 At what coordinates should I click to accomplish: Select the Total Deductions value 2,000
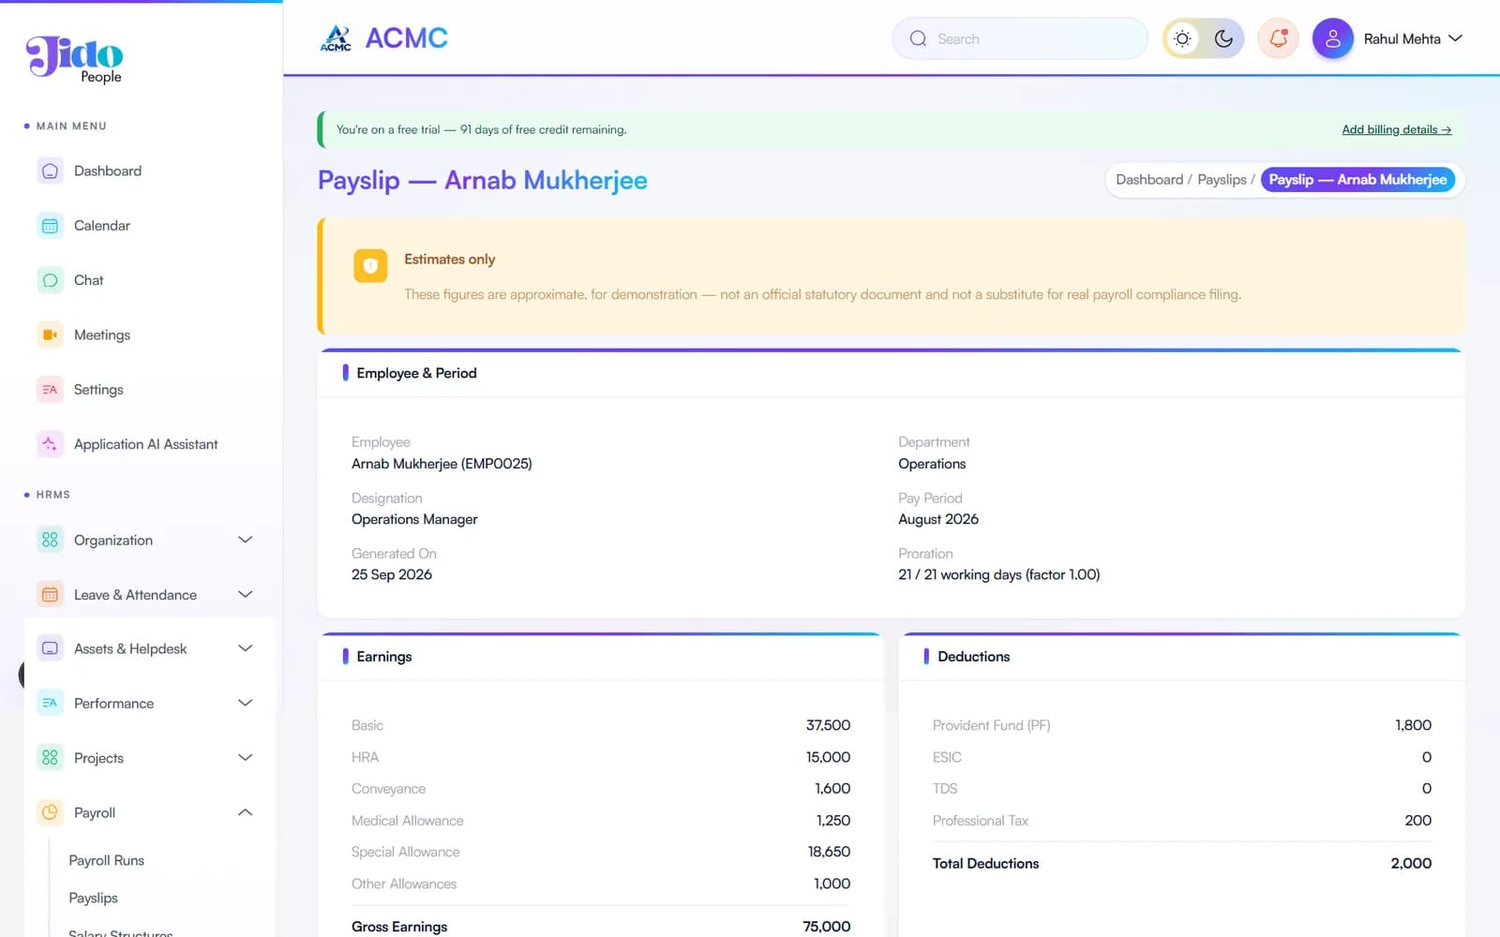pyautogui.click(x=1411, y=864)
